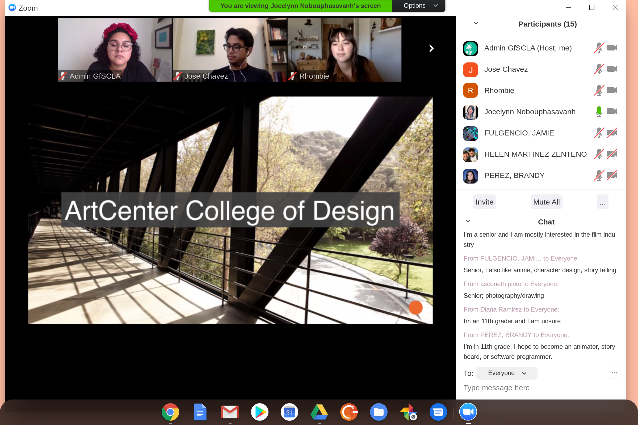Screen dimensions: 638x425
Task: Click HELEN MARTINEZ ZENTENO avatar photo
Action: coord(470,155)
